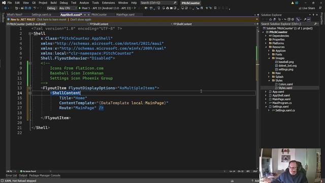Click the "Don't show again" link
Viewport: 325px width, 183px height.
81,19
